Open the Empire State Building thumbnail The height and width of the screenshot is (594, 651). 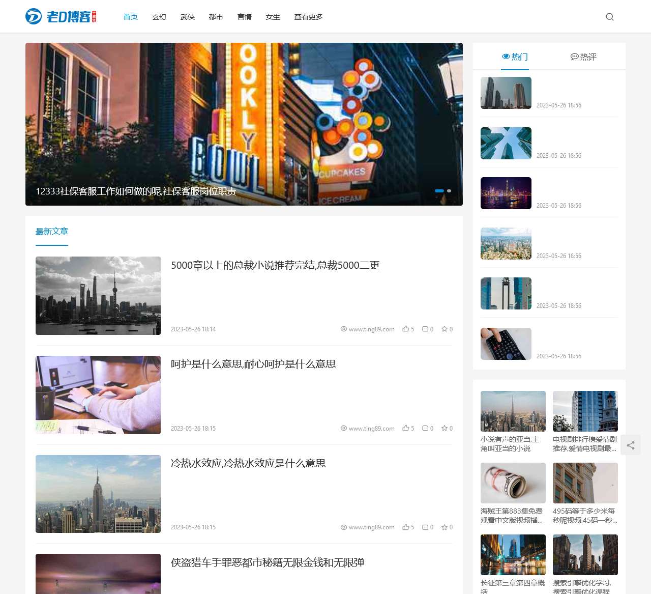(98, 494)
